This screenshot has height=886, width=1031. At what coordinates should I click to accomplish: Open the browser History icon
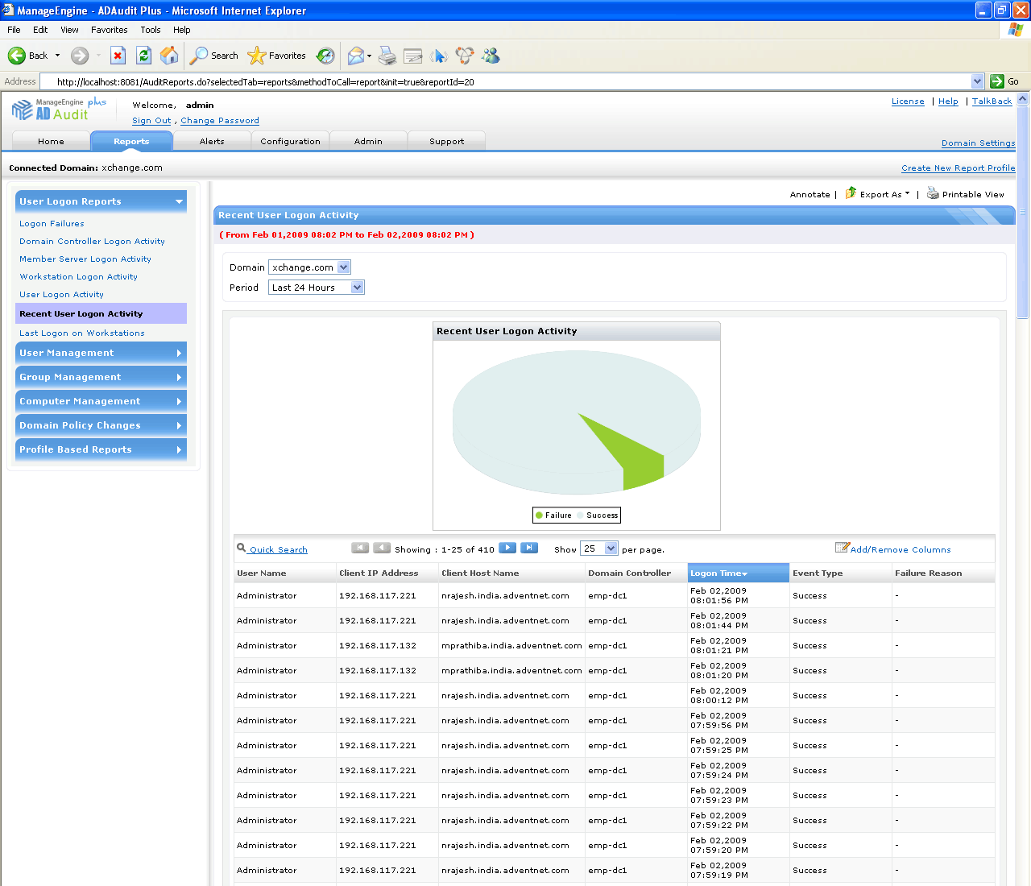pyautogui.click(x=325, y=56)
